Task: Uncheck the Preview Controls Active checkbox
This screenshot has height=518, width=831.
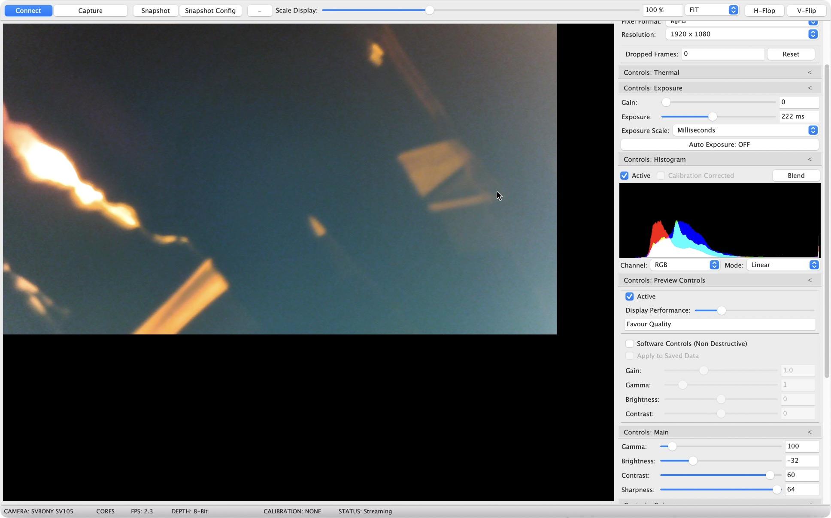Action: 630,297
